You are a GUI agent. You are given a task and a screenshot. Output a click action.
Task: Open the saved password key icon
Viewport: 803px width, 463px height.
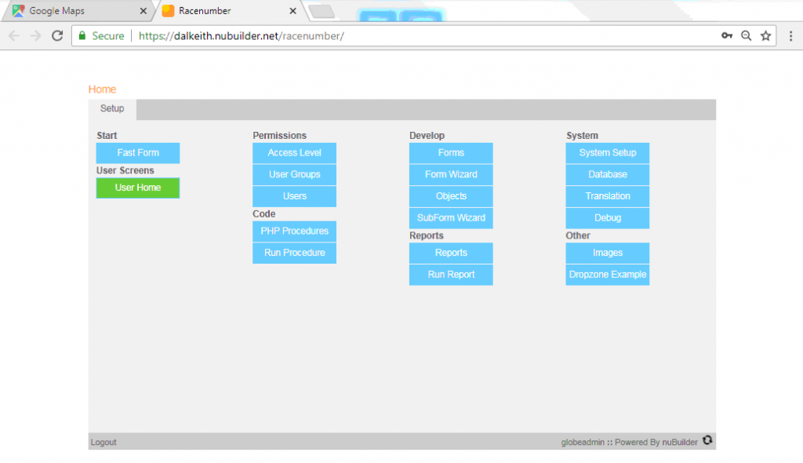[727, 36]
